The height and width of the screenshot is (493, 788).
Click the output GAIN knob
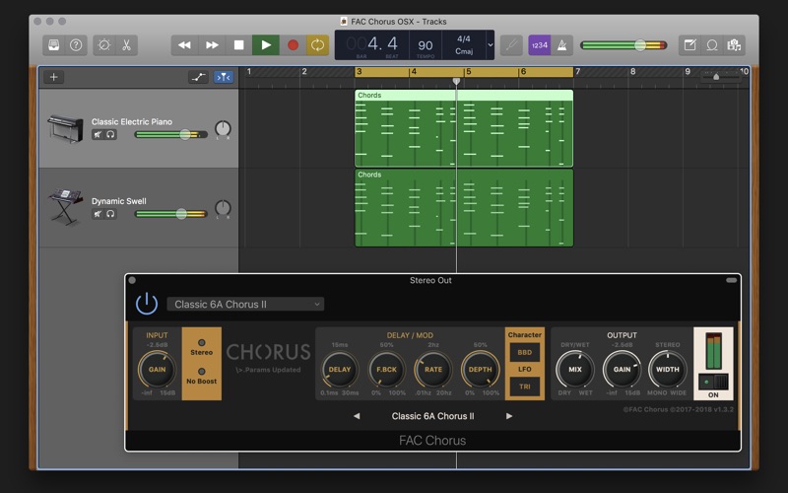tap(622, 369)
